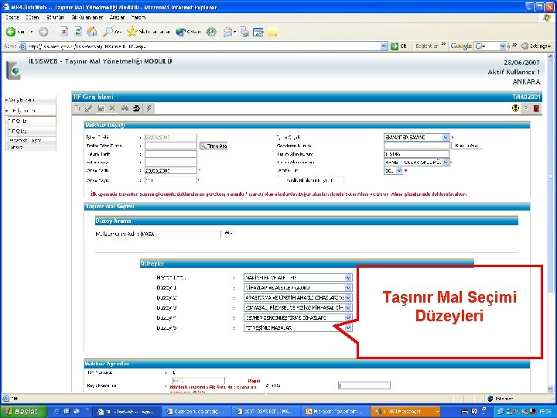Open the Mail envelope toolbar icon
Screen dimensions: 557x418
click(x=228, y=32)
